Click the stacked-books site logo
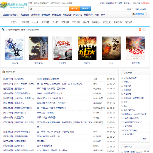The image size is (153, 153). (x=14, y=5)
